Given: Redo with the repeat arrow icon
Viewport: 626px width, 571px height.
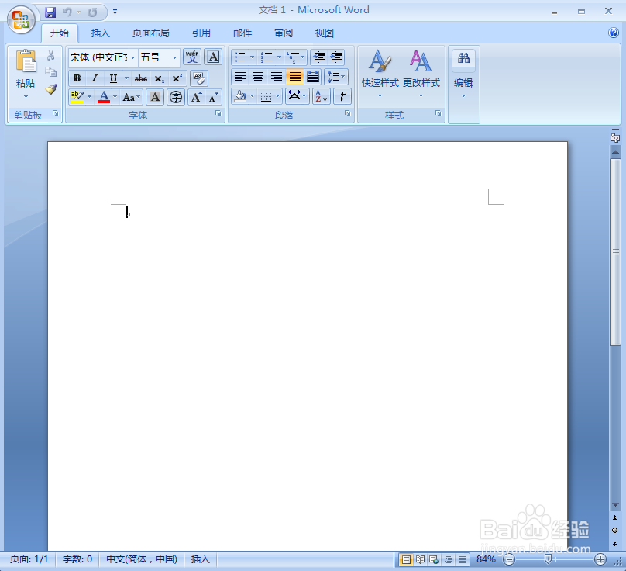Looking at the screenshot, I should 92,12.
